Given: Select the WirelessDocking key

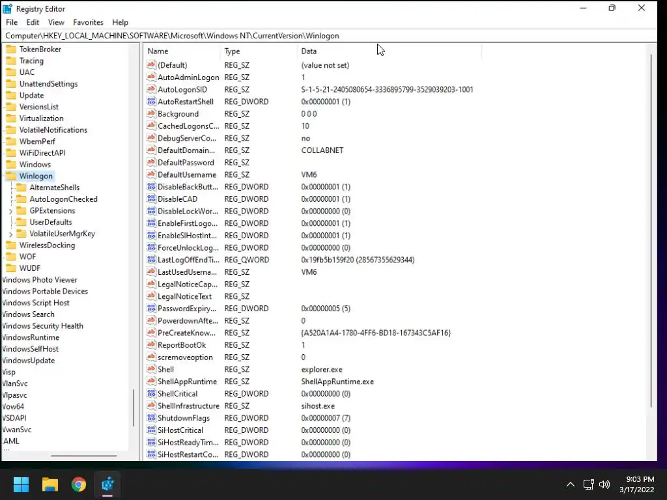Looking at the screenshot, I should tap(47, 245).
